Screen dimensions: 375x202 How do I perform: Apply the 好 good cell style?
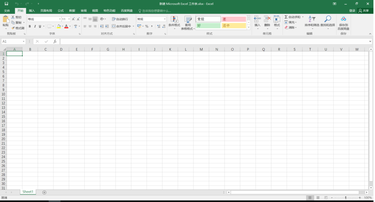[208, 25]
